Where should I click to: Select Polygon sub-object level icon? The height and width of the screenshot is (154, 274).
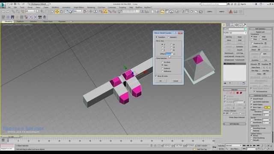[238, 93]
